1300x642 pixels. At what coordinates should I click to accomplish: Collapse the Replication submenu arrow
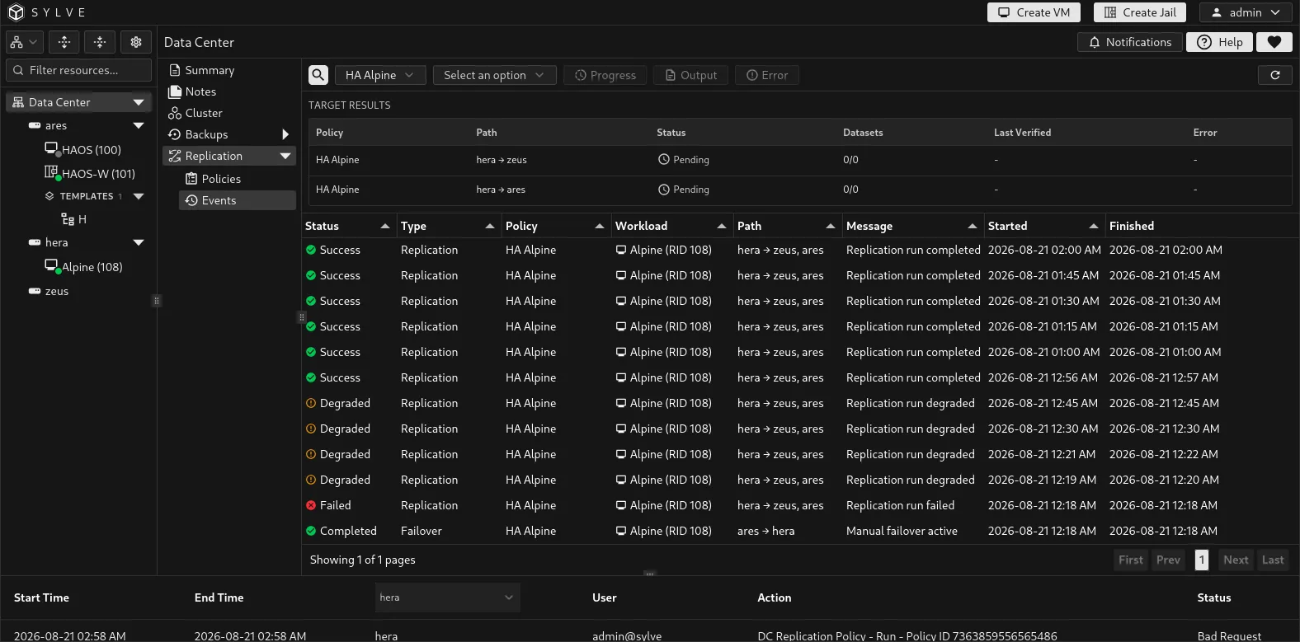(x=285, y=156)
